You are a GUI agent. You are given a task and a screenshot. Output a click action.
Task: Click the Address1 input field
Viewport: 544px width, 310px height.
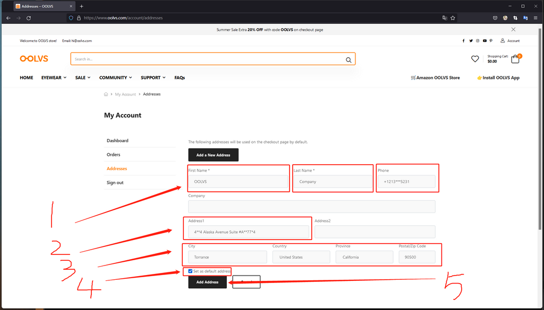click(x=248, y=232)
